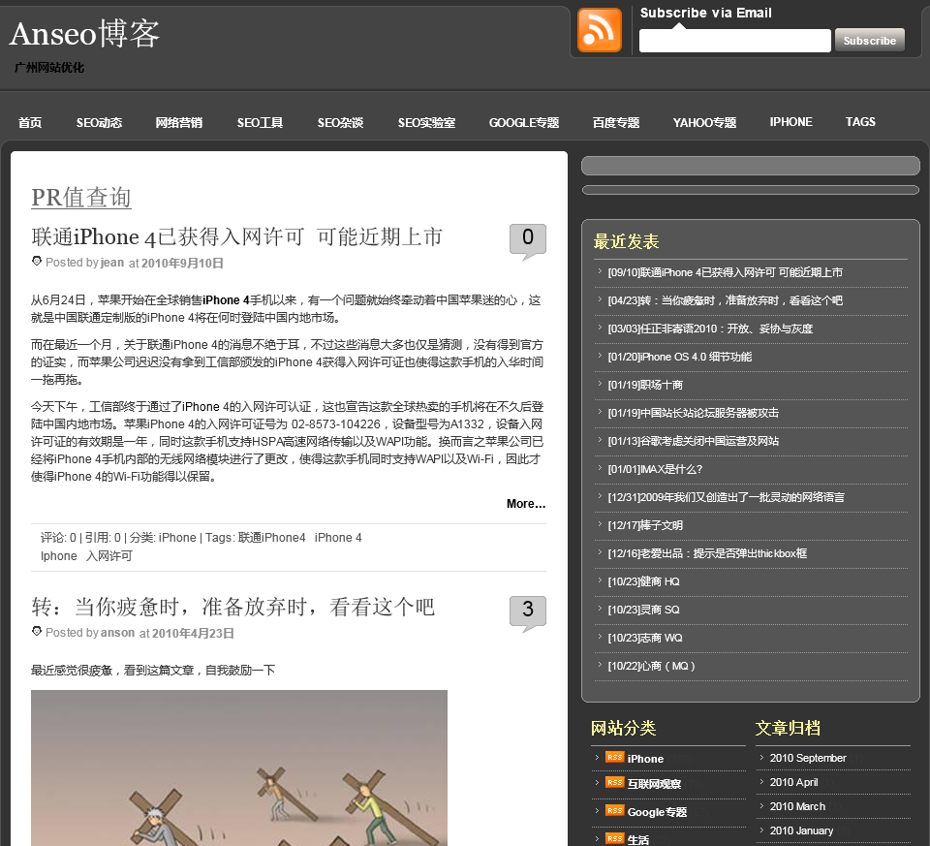Viewport: 930px width, 846px height.
Task: Open 网络营销 menu item
Action: [179, 123]
